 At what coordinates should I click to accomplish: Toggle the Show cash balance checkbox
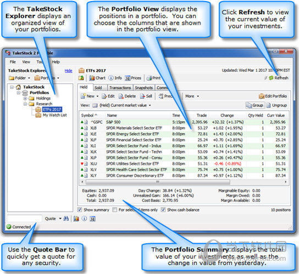pyautogui.click(x=163, y=210)
